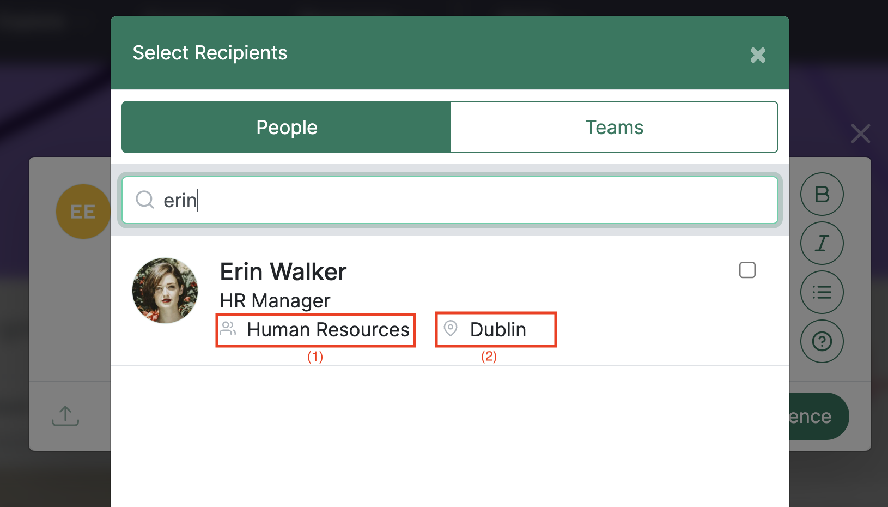Click the 'HR Manager' job title

(x=275, y=300)
